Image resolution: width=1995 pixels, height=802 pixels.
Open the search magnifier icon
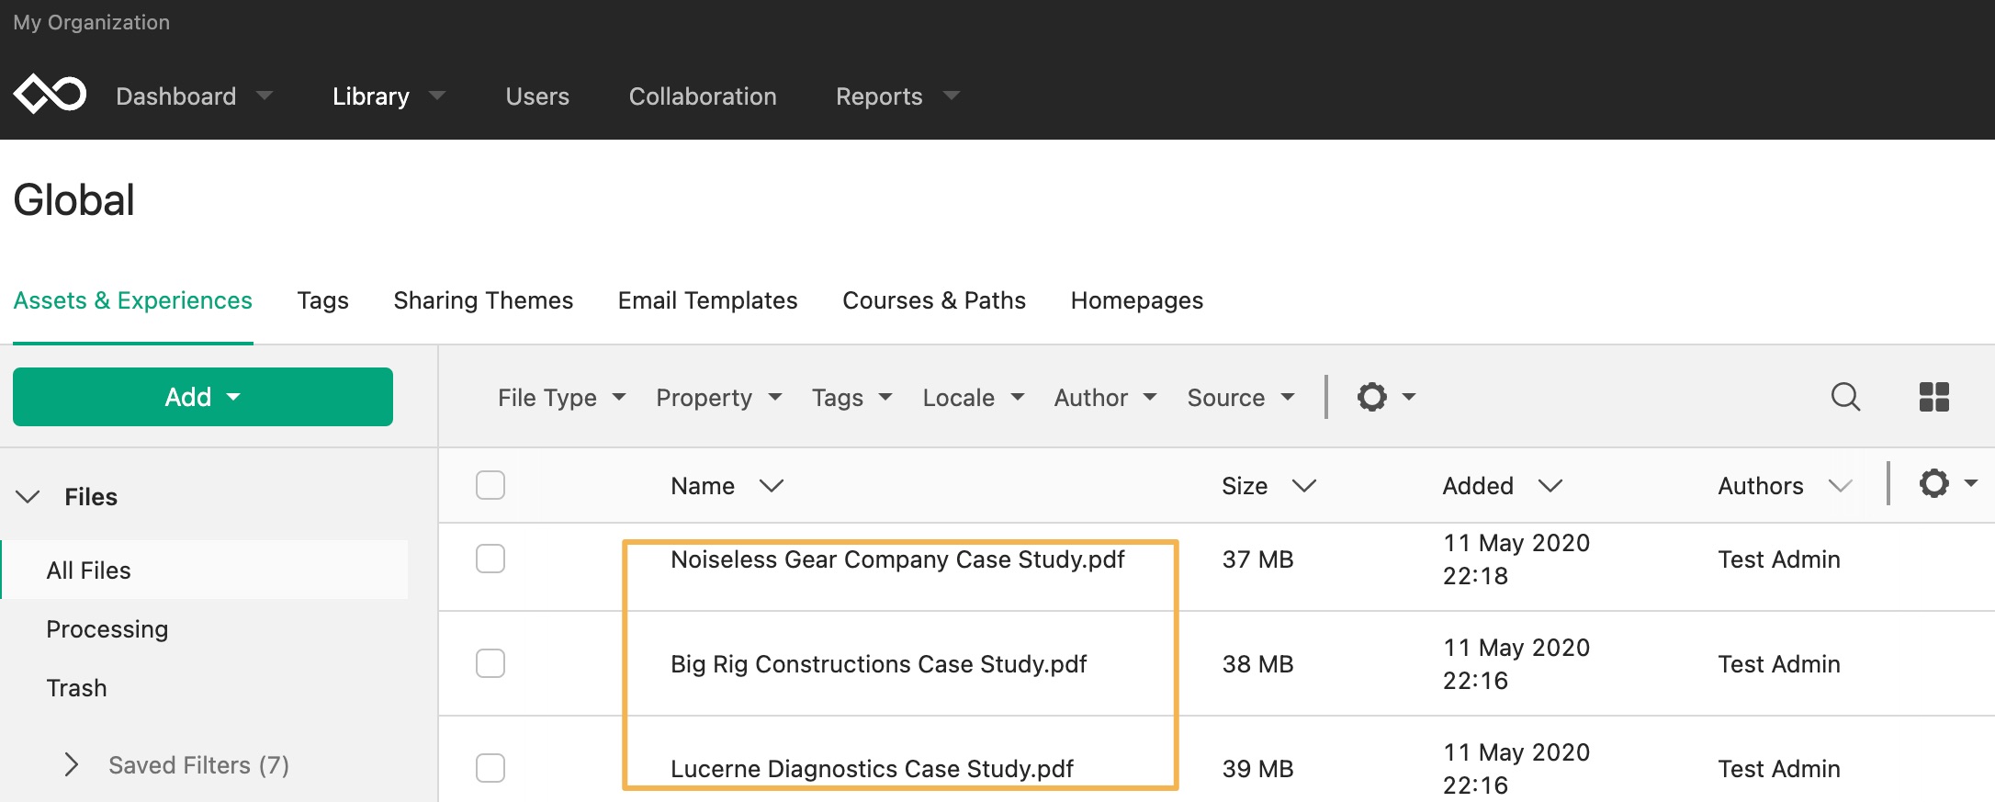pos(1845,397)
